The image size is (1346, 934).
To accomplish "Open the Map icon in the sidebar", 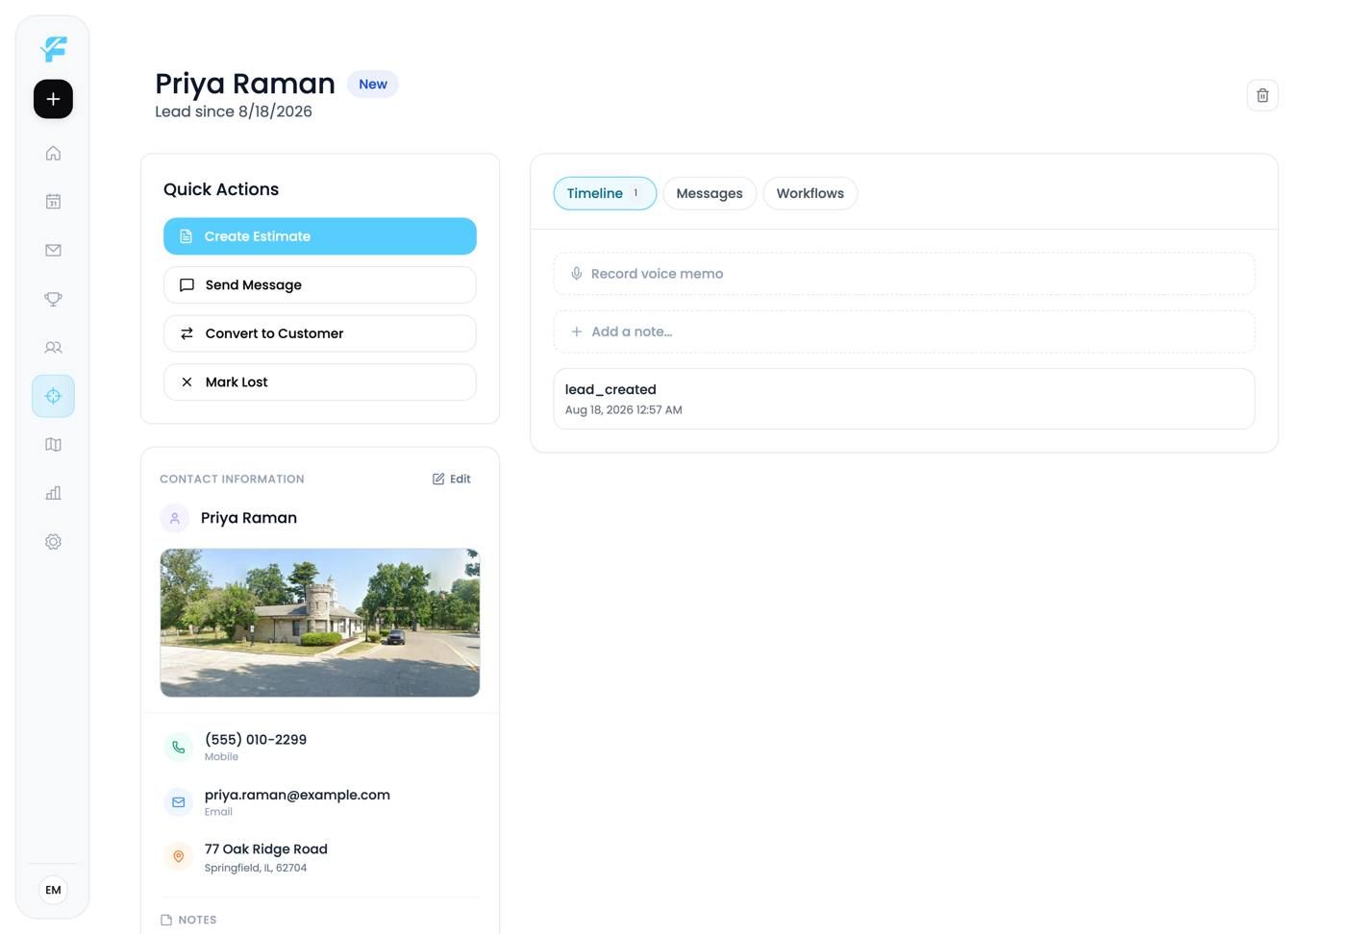I will (x=53, y=444).
